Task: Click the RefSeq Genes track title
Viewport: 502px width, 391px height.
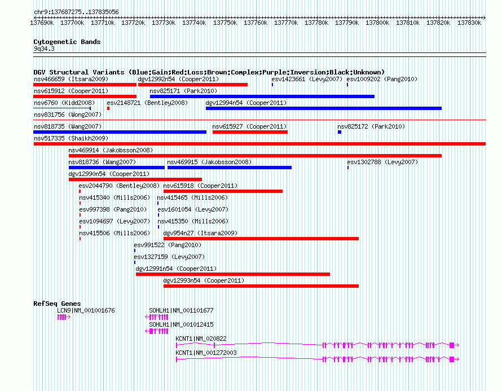Action: pyautogui.click(x=57, y=304)
